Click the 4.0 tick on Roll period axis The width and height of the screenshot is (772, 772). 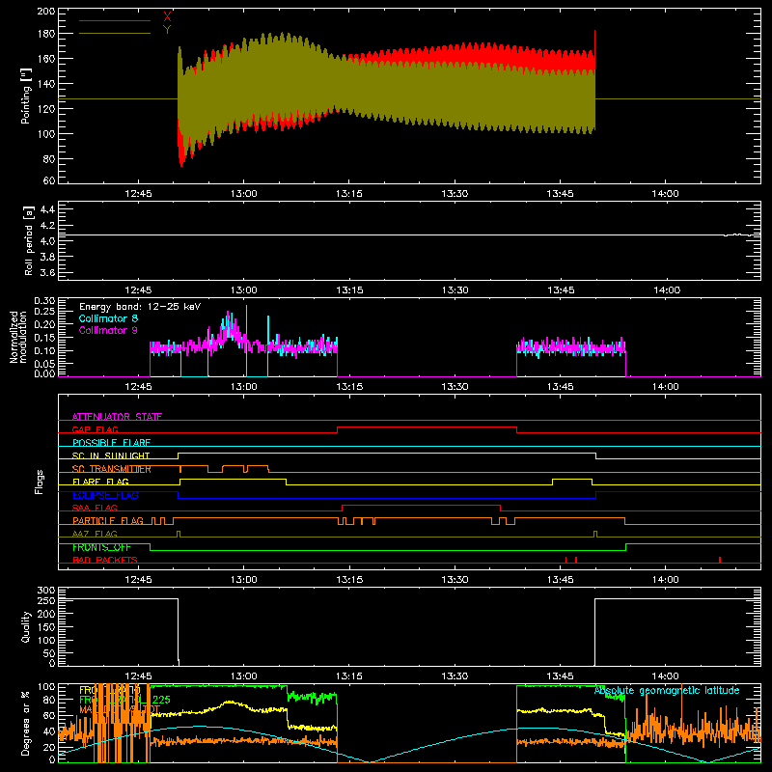coord(47,241)
